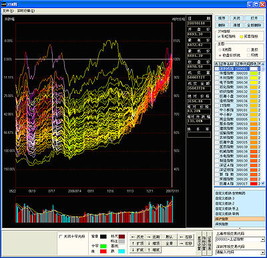Open the Shanghai market code dropdown

pyautogui.click(x=262, y=240)
